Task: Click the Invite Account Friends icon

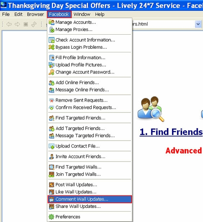Action: tap(51, 157)
